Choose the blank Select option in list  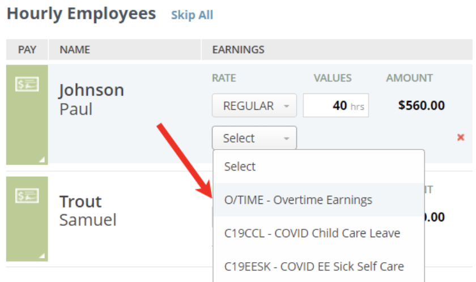click(240, 166)
